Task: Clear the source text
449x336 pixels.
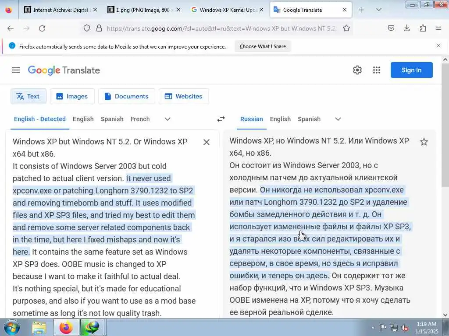Action: click(206, 142)
